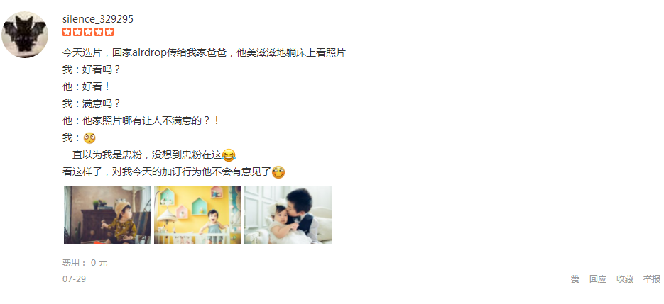664x304 pixels.
Task: Open photo of baby in yellow room
Action: pos(197,215)
